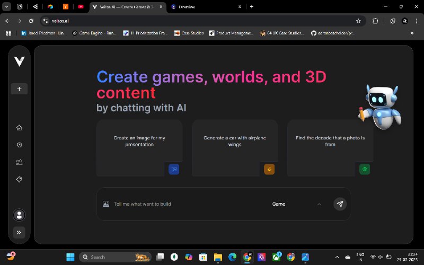Open the community people icon in sidebar

click(19, 162)
